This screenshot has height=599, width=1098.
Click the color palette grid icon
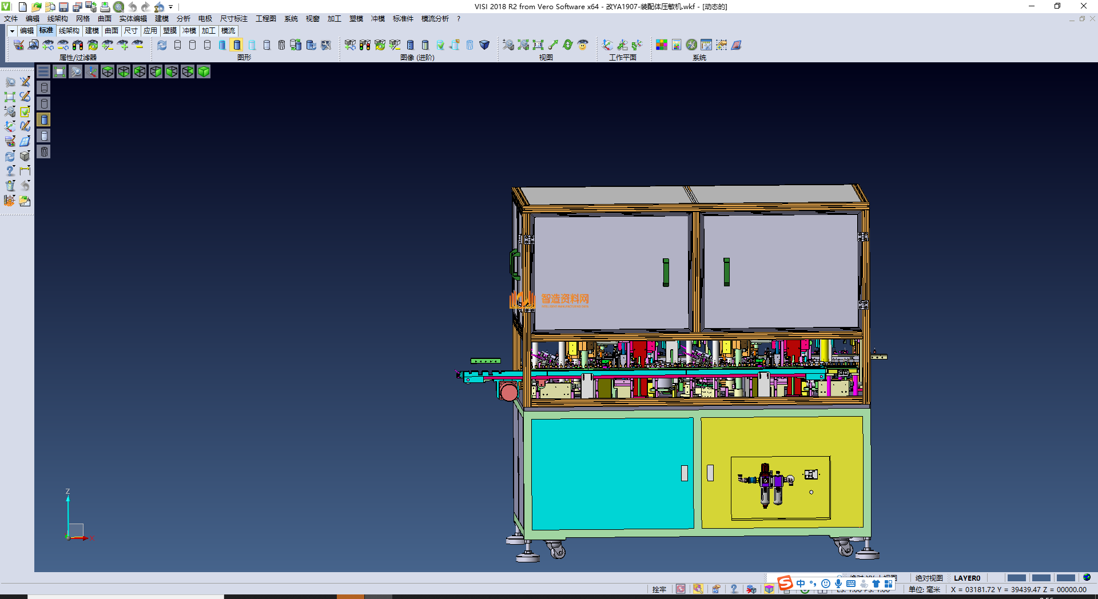tap(662, 45)
